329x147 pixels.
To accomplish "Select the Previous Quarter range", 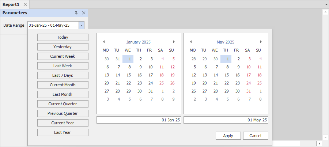I will click(x=63, y=113).
